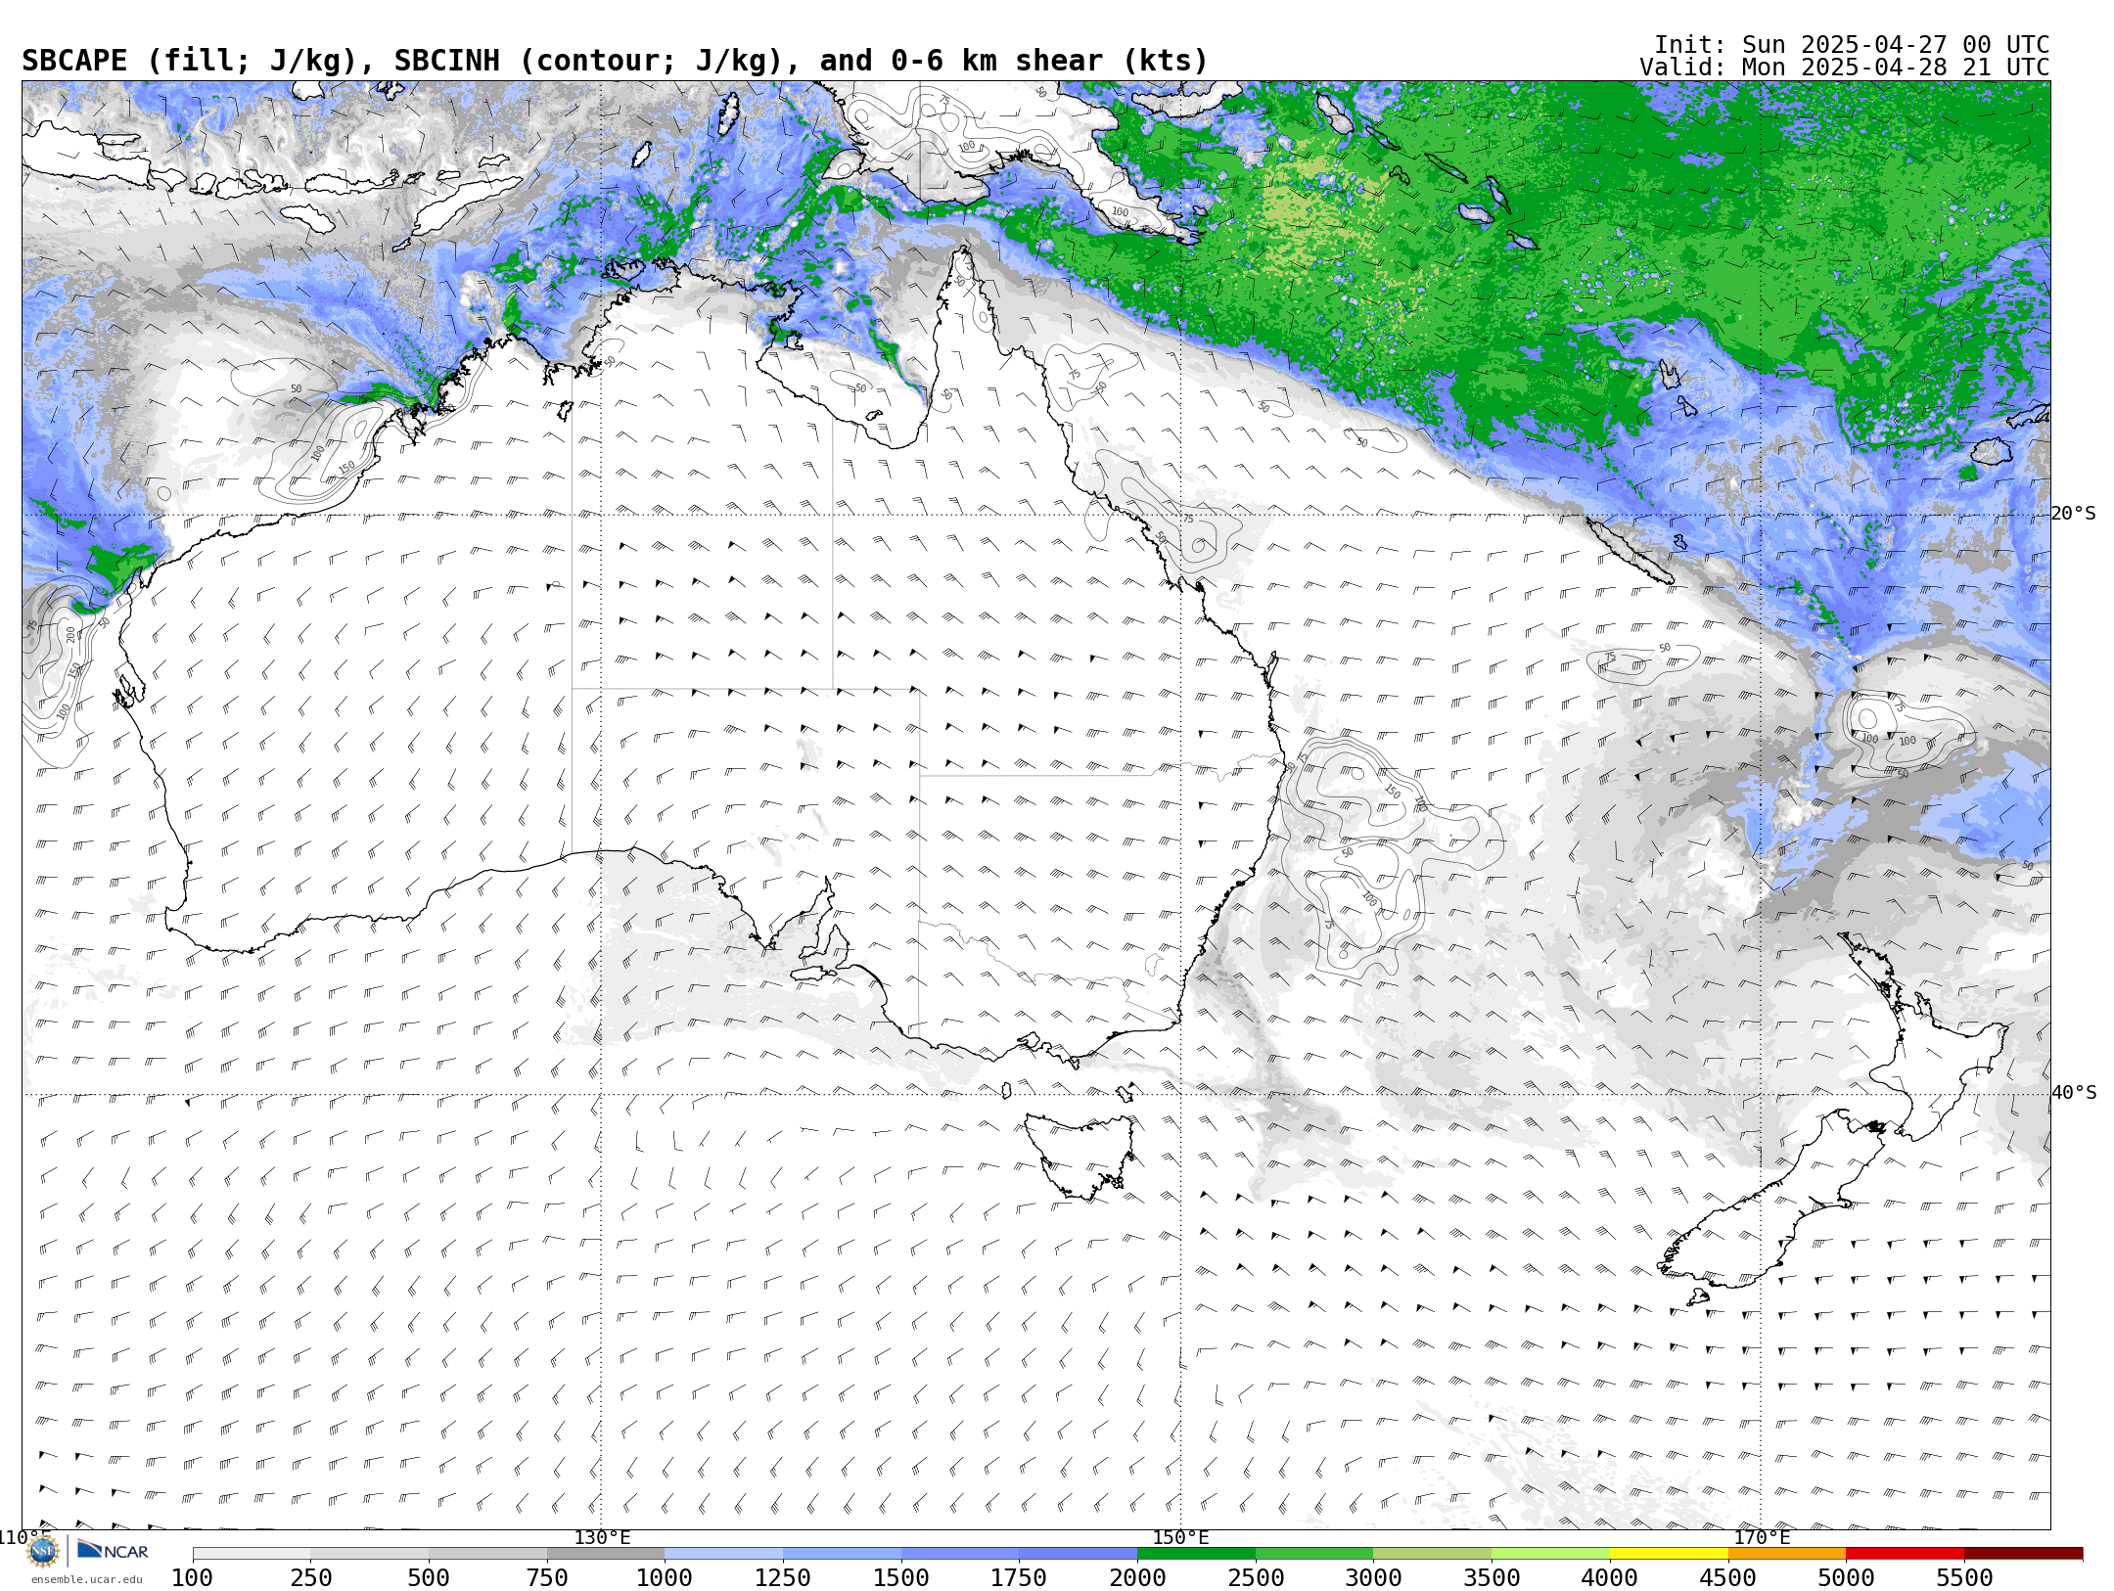The height and width of the screenshot is (1591, 2114).
Task: Click the gray 500–750 colorbar segment
Action: tap(487, 1554)
